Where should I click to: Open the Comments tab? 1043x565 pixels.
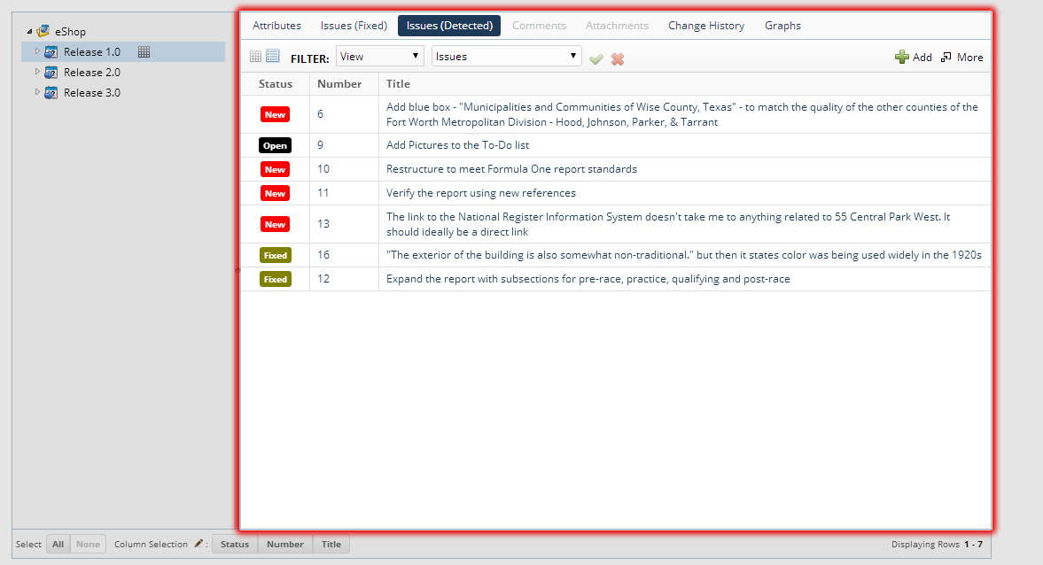(539, 26)
